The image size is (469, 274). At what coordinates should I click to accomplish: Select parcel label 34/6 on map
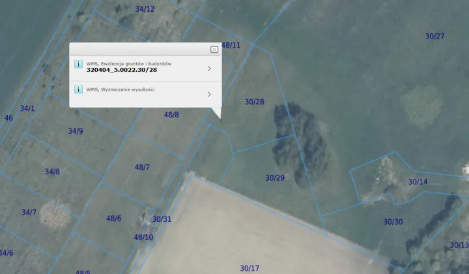[7, 253]
